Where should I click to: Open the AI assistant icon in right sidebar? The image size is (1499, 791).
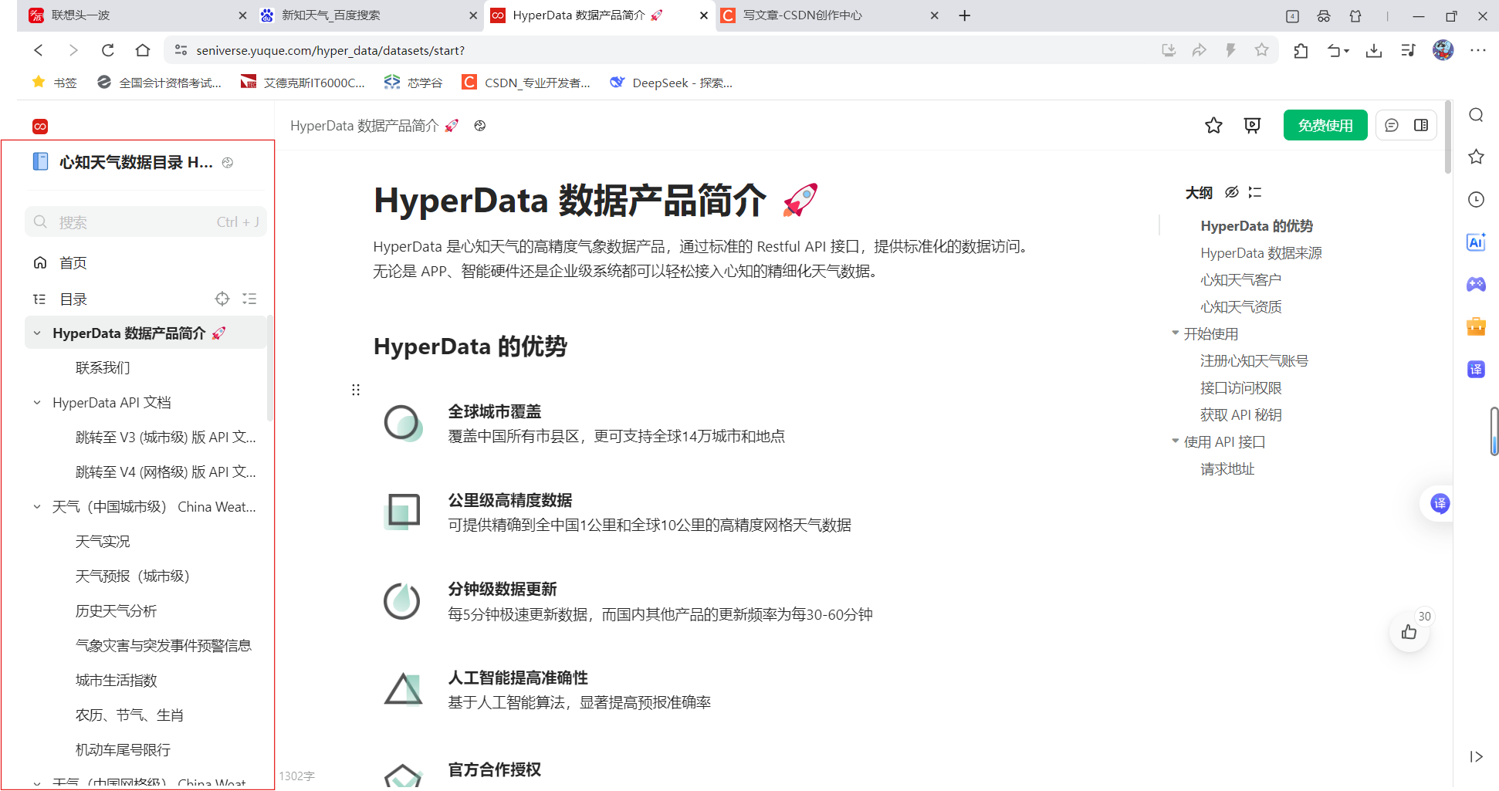(x=1476, y=242)
